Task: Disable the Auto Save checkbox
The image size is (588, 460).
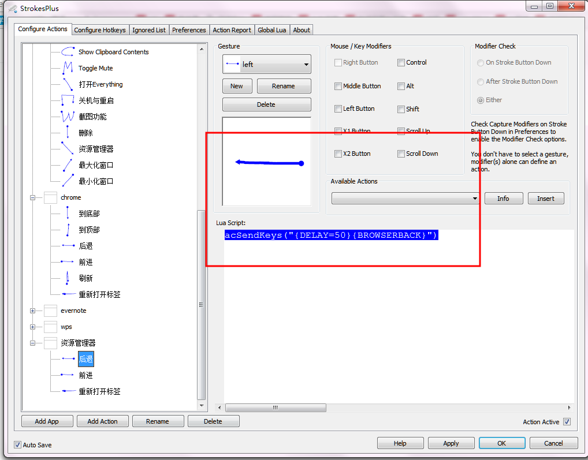Action: [x=17, y=445]
